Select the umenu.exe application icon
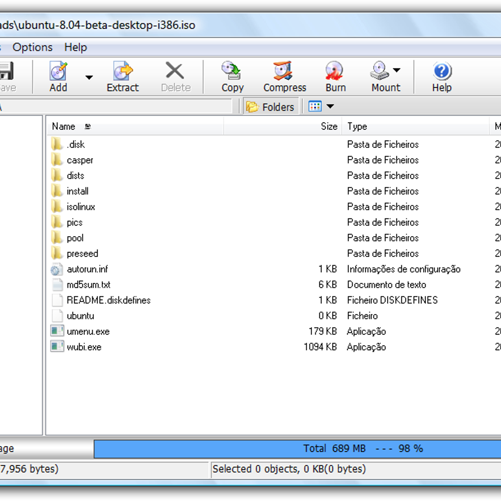Image resolution: width=501 pixels, height=501 pixels. point(57,331)
